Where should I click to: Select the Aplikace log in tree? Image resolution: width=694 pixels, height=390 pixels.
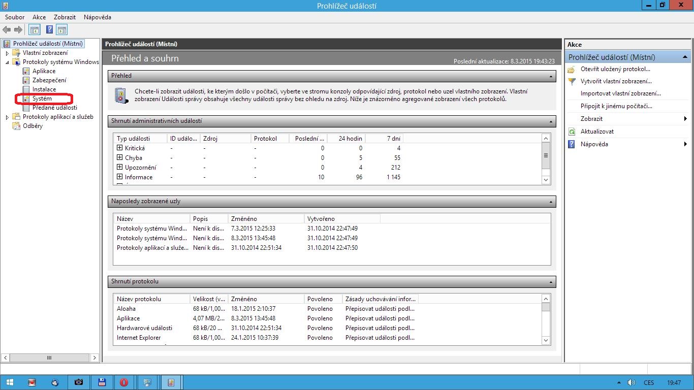click(44, 71)
